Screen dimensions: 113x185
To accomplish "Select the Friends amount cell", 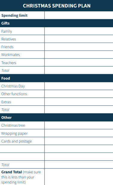I will pos(79,47).
